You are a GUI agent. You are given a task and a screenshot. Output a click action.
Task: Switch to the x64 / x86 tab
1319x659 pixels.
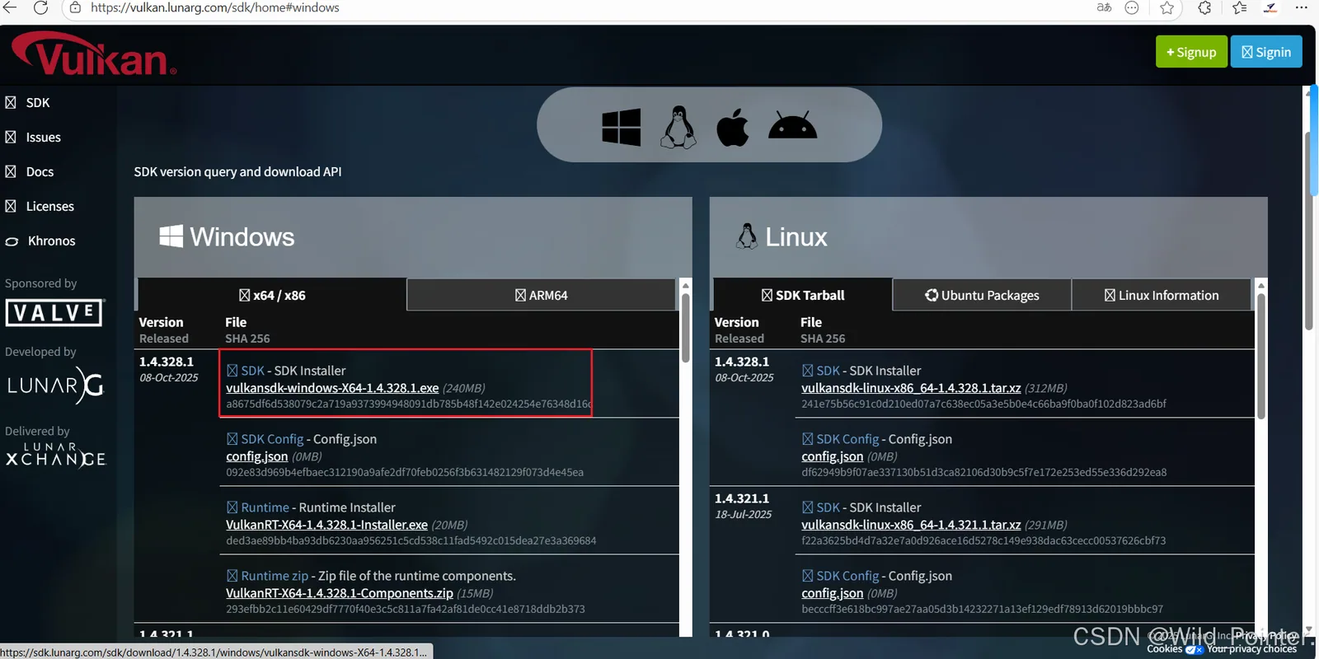272,295
